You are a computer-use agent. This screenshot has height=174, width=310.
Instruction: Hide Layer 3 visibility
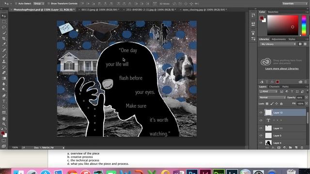261,135
